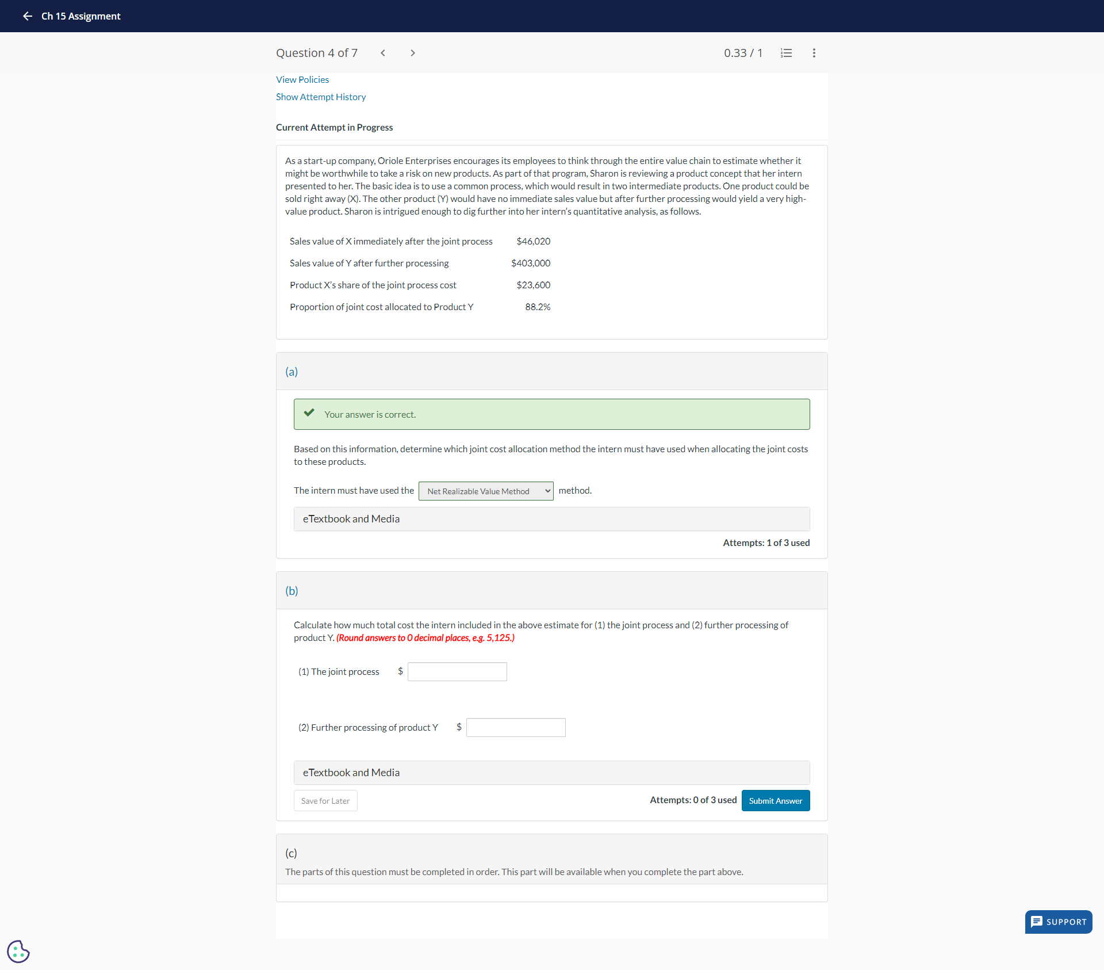Open the three-dot options menu
This screenshot has width=1104, height=970.
814,53
